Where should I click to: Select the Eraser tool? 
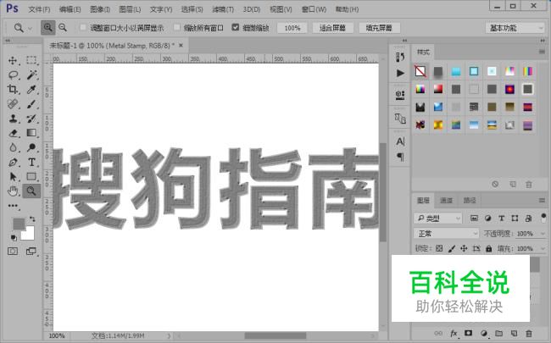pos(13,133)
